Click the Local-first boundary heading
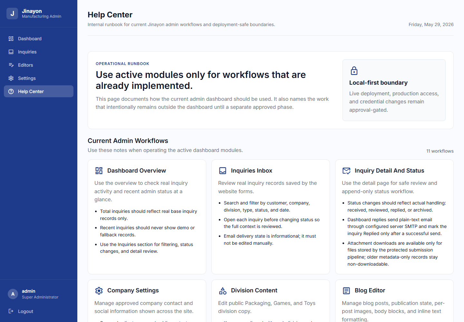 click(378, 83)
